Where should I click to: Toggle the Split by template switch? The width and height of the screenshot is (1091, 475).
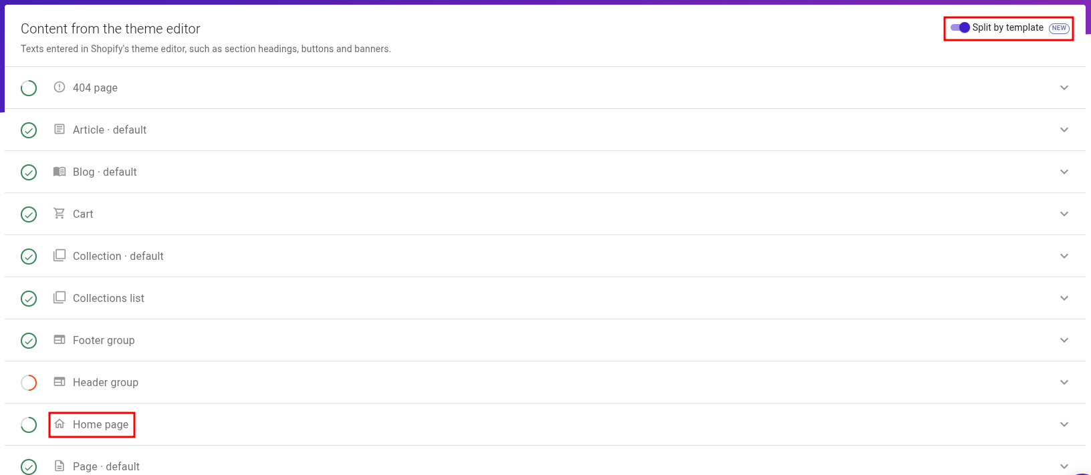point(960,27)
